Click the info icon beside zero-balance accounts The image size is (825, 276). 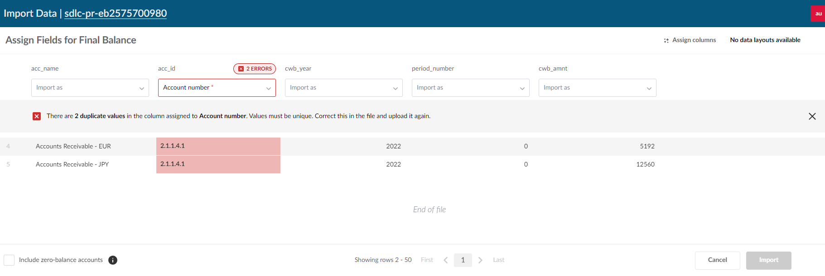(113, 260)
